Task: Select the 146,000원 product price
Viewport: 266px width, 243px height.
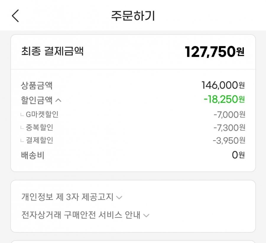Action: click(x=223, y=85)
